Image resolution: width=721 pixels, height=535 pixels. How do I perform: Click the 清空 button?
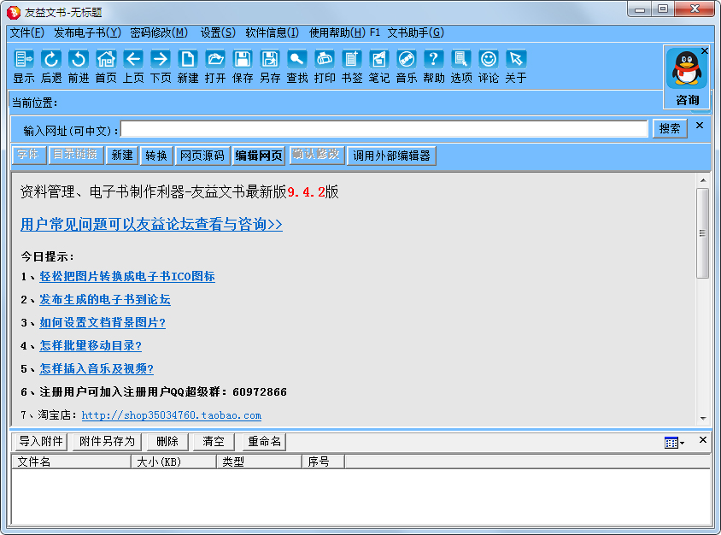(x=214, y=442)
